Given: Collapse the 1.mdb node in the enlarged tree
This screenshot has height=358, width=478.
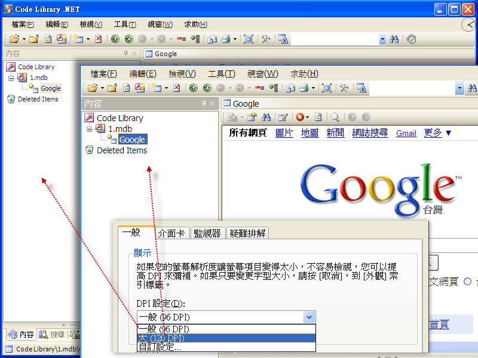Looking at the screenshot, I should coord(89,129).
